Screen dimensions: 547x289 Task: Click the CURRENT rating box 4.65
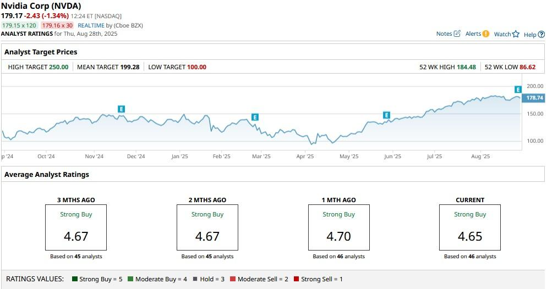click(470, 227)
